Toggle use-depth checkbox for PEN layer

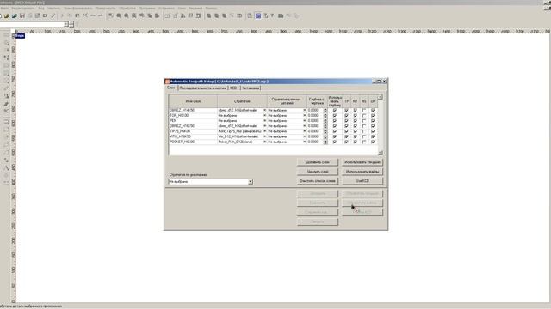click(x=335, y=121)
